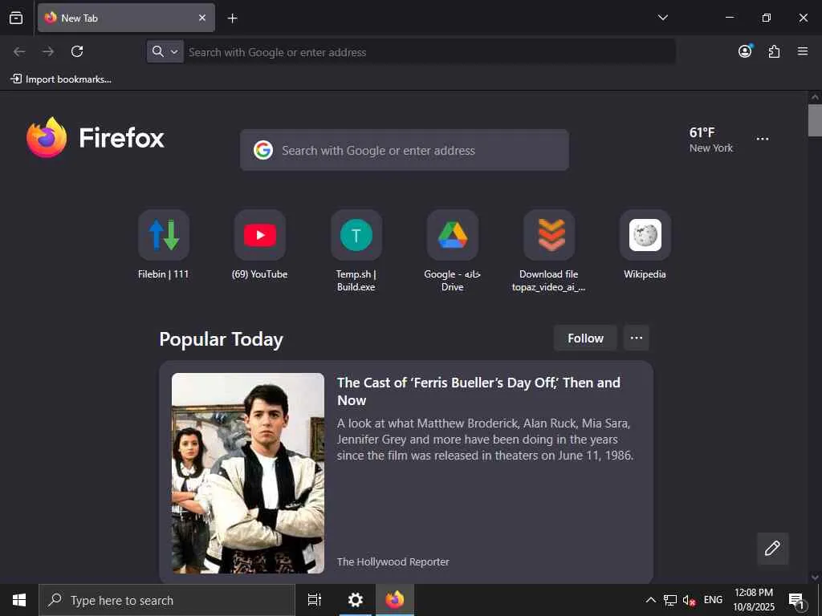This screenshot has width=822, height=616.
Task: Open Task View on the taskbar
Action: point(315,600)
